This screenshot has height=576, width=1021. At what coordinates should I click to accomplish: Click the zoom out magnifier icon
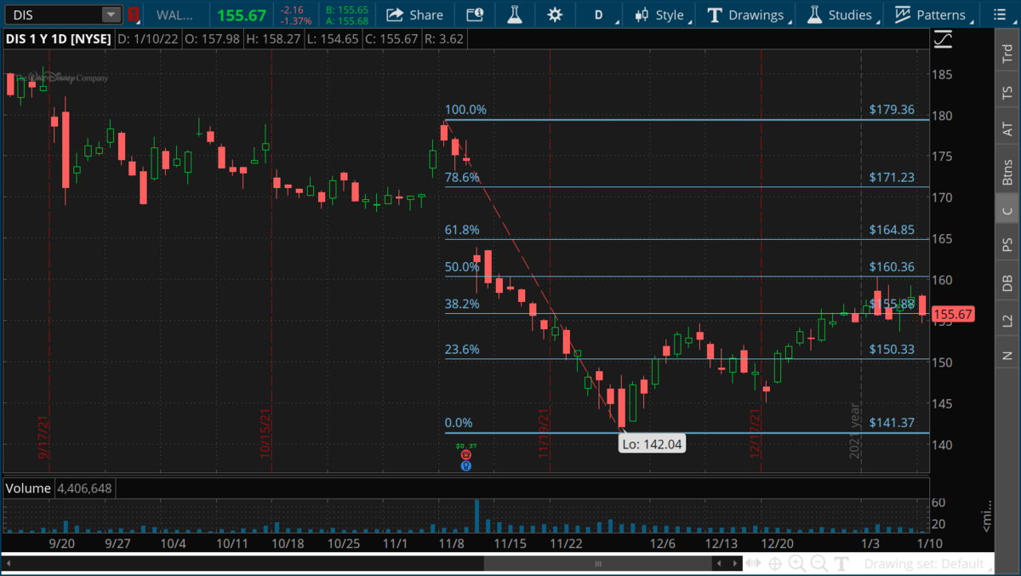click(x=819, y=563)
